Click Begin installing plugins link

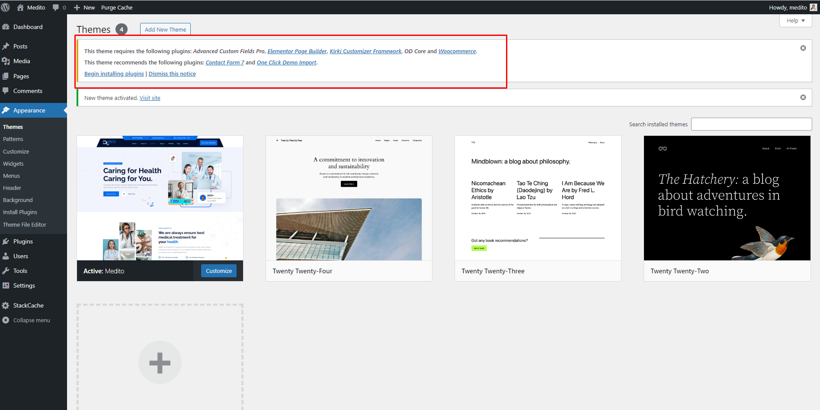pyautogui.click(x=114, y=74)
